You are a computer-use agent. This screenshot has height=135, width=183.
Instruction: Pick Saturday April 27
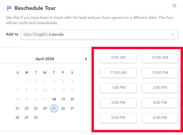72,108
